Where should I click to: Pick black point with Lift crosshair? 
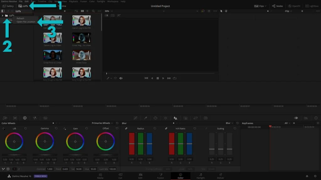3,128
